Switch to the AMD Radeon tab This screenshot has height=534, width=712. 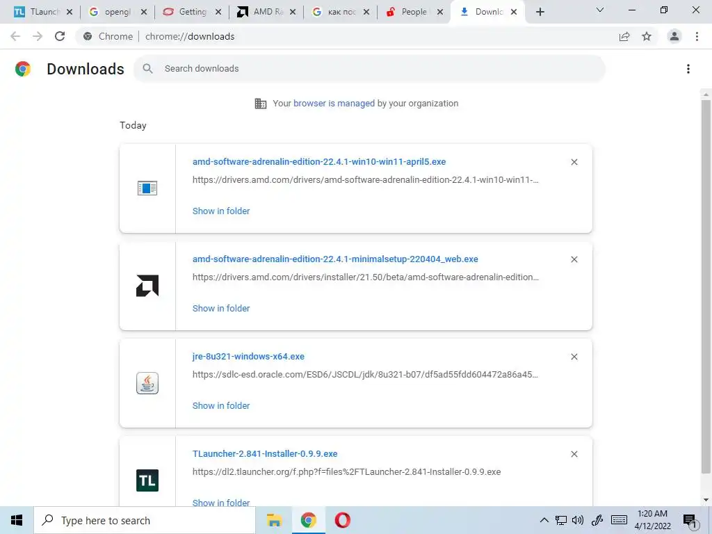[262, 12]
